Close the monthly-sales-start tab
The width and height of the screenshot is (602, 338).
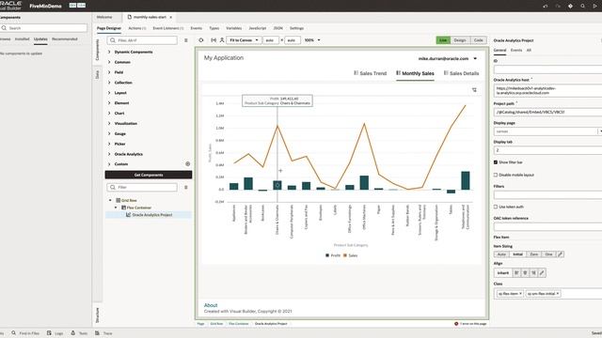(x=171, y=17)
